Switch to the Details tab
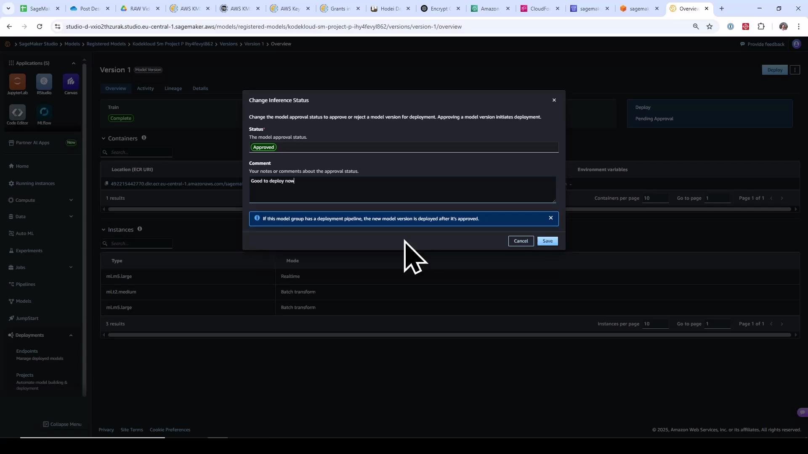The image size is (808, 454). [x=200, y=88]
